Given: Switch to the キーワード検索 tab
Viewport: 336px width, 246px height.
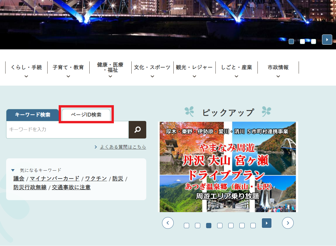Looking at the screenshot, I should pyautogui.click(x=32, y=115).
